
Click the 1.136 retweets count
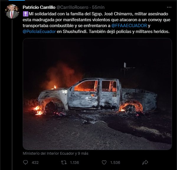click(x=74, y=162)
